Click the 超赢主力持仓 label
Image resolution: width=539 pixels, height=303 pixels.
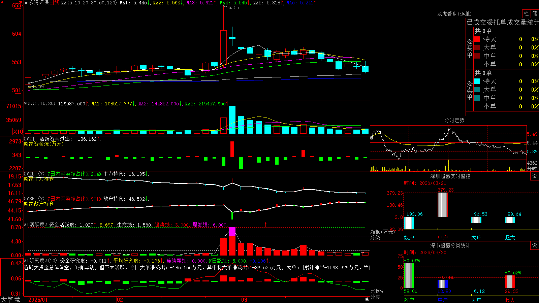[39, 179]
